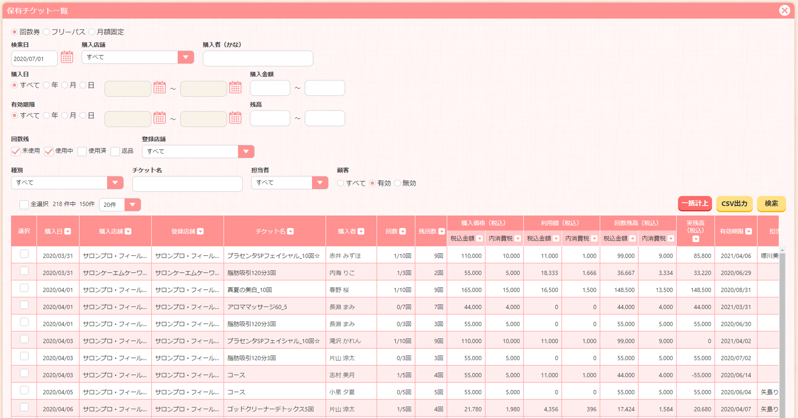Open calendar for 購入日 end date
The image size is (798, 418).
[235, 87]
